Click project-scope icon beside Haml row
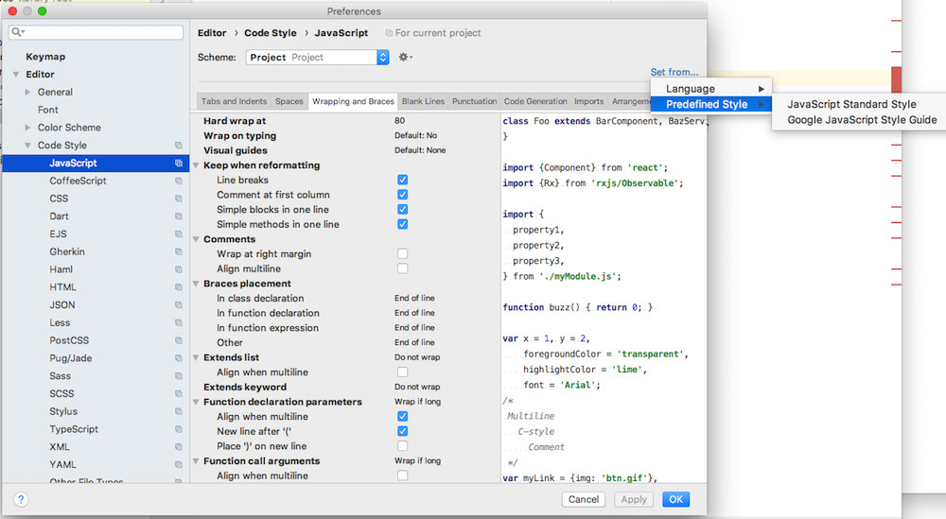 pos(179,269)
